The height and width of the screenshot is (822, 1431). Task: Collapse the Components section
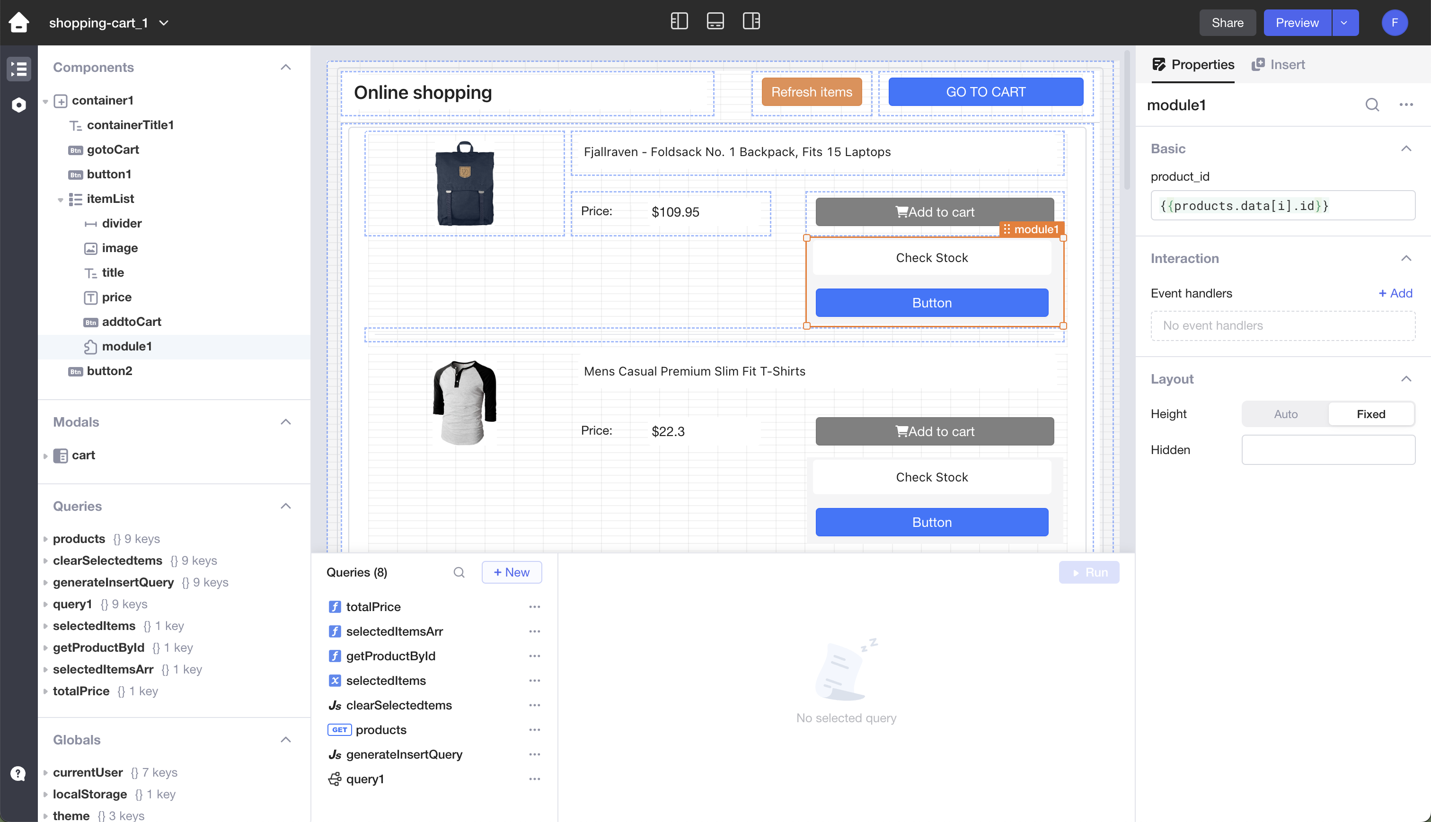click(286, 67)
